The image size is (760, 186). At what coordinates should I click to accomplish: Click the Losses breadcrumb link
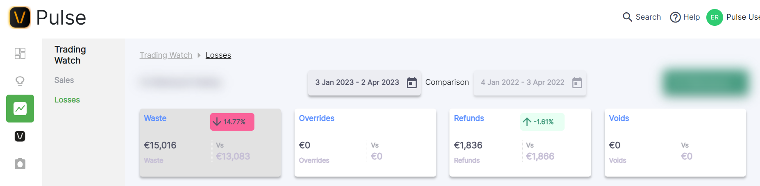point(218,55)
